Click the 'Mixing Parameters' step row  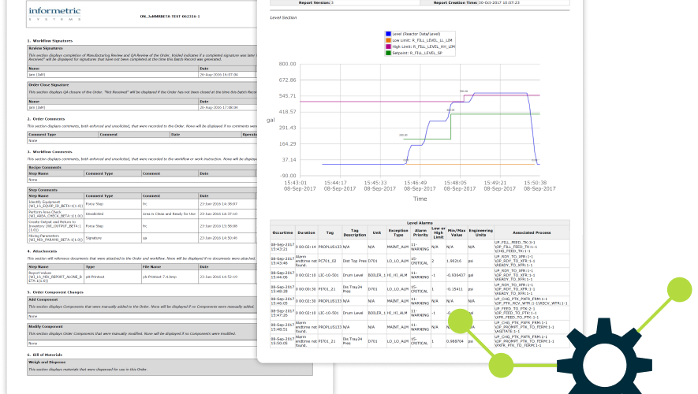coord(142,238)
